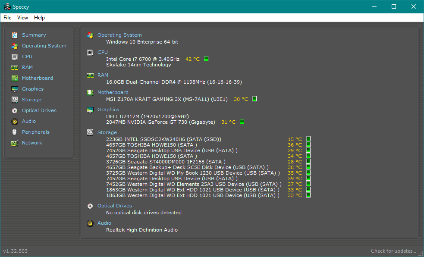Click the Operating System icon in main panel
The height and width of the screenshot is (257, 424).
(90, 35)
